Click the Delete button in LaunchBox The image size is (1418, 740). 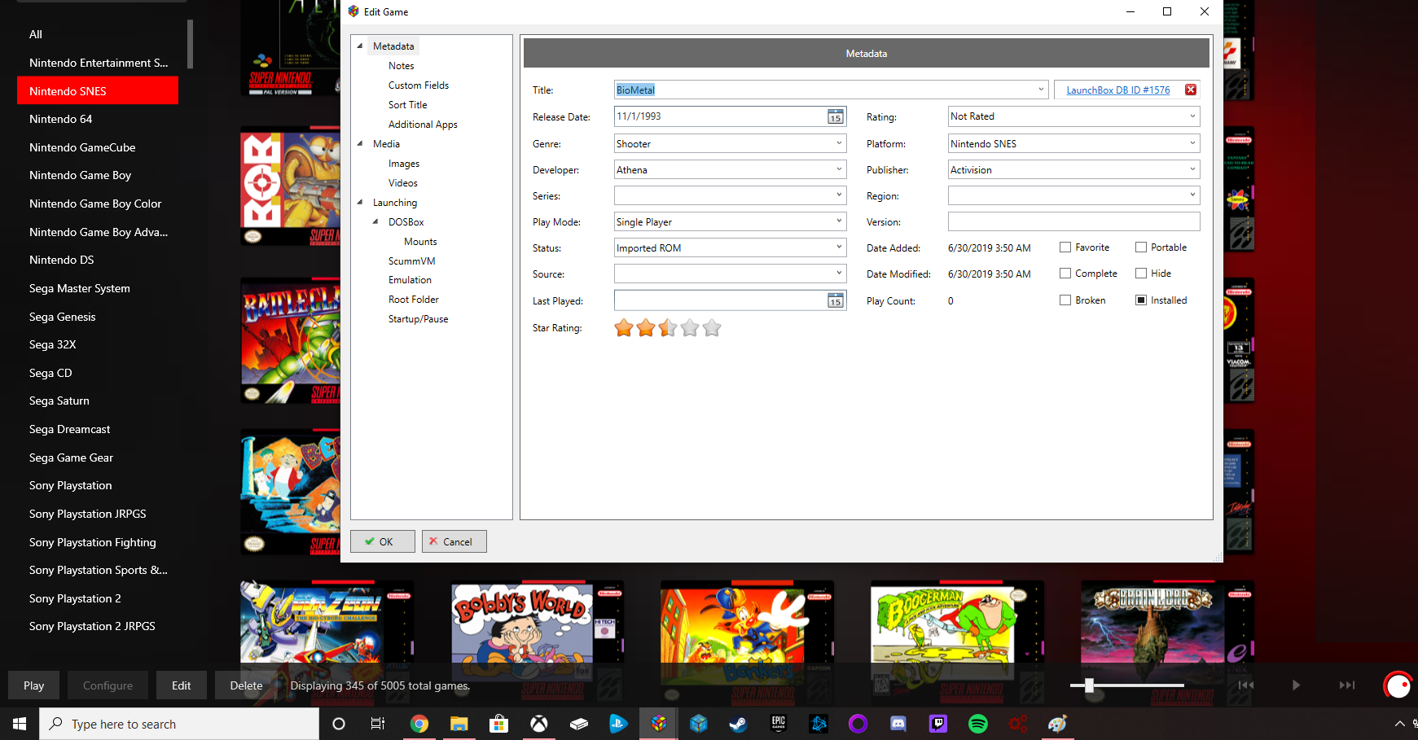[246, 685]
